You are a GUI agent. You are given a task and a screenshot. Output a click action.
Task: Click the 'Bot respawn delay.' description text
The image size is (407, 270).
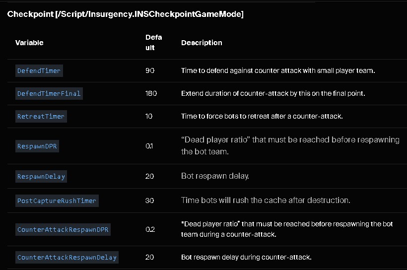point(215,176)
